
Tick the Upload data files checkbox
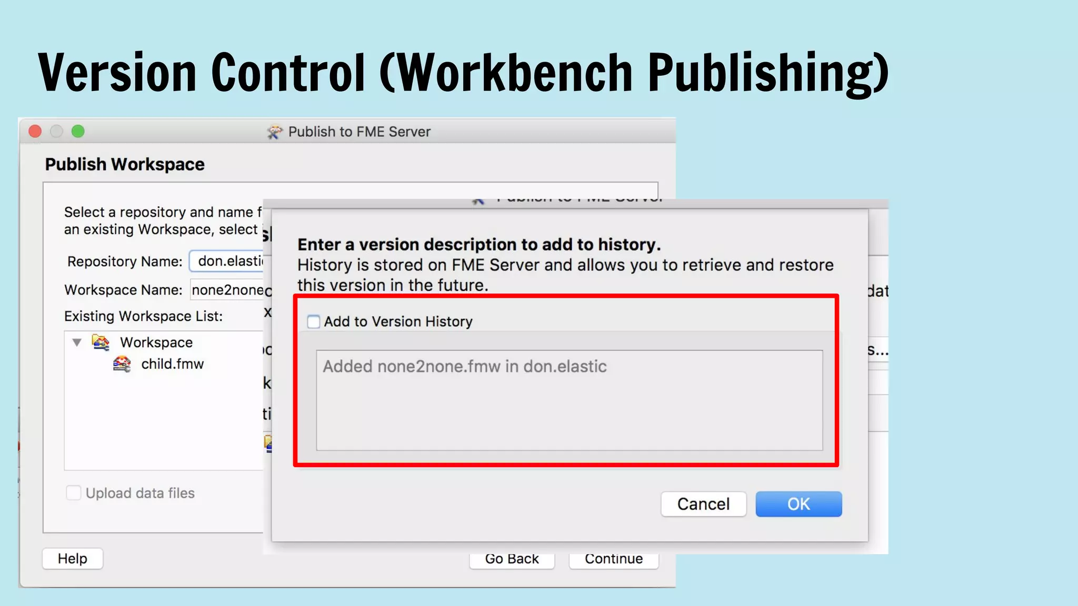pyautogui.click(x=74, y=493)
